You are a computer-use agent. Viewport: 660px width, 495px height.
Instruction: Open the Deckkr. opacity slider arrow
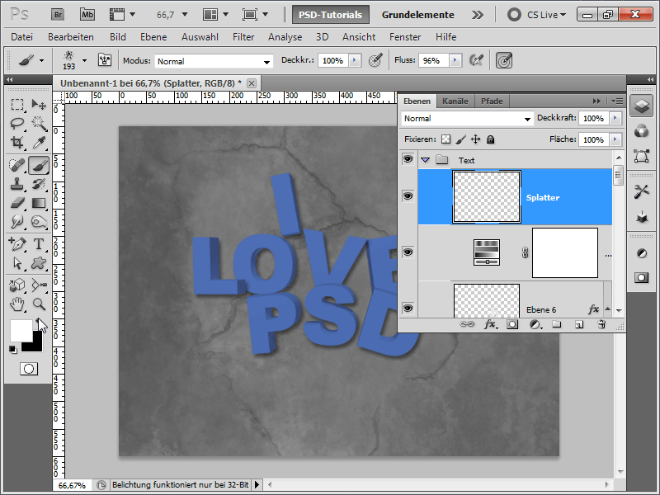click(x=355, y=60)
